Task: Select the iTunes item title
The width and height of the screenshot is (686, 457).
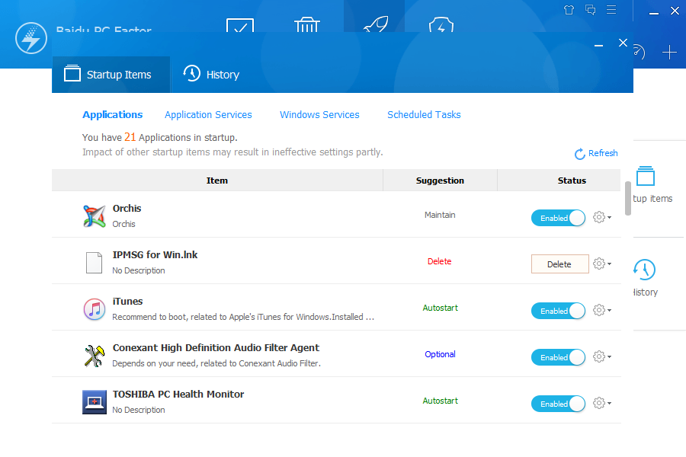Action: pos(127,302)
